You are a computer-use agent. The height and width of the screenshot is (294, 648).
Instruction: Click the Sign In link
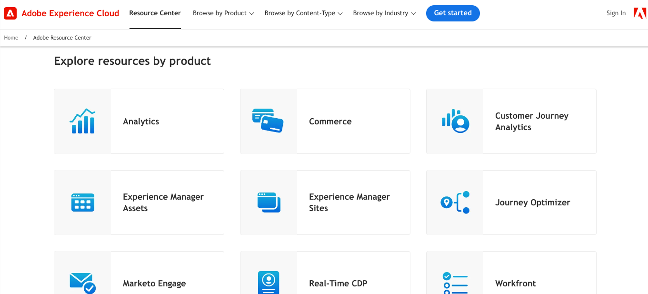click(x=616, y=13)
